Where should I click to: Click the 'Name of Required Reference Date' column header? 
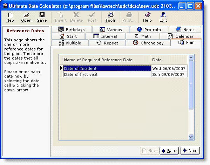[107, 60]
